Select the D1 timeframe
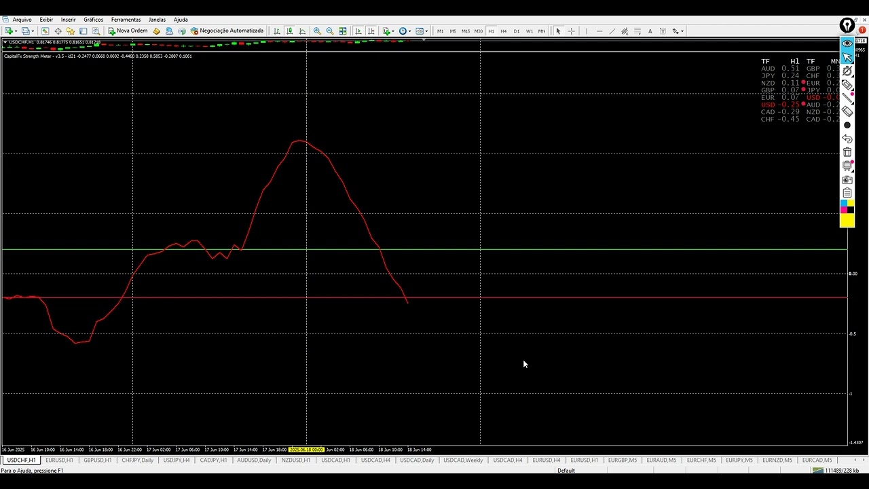This screenshot has width=869, height=489. click(x=517, y=31)
